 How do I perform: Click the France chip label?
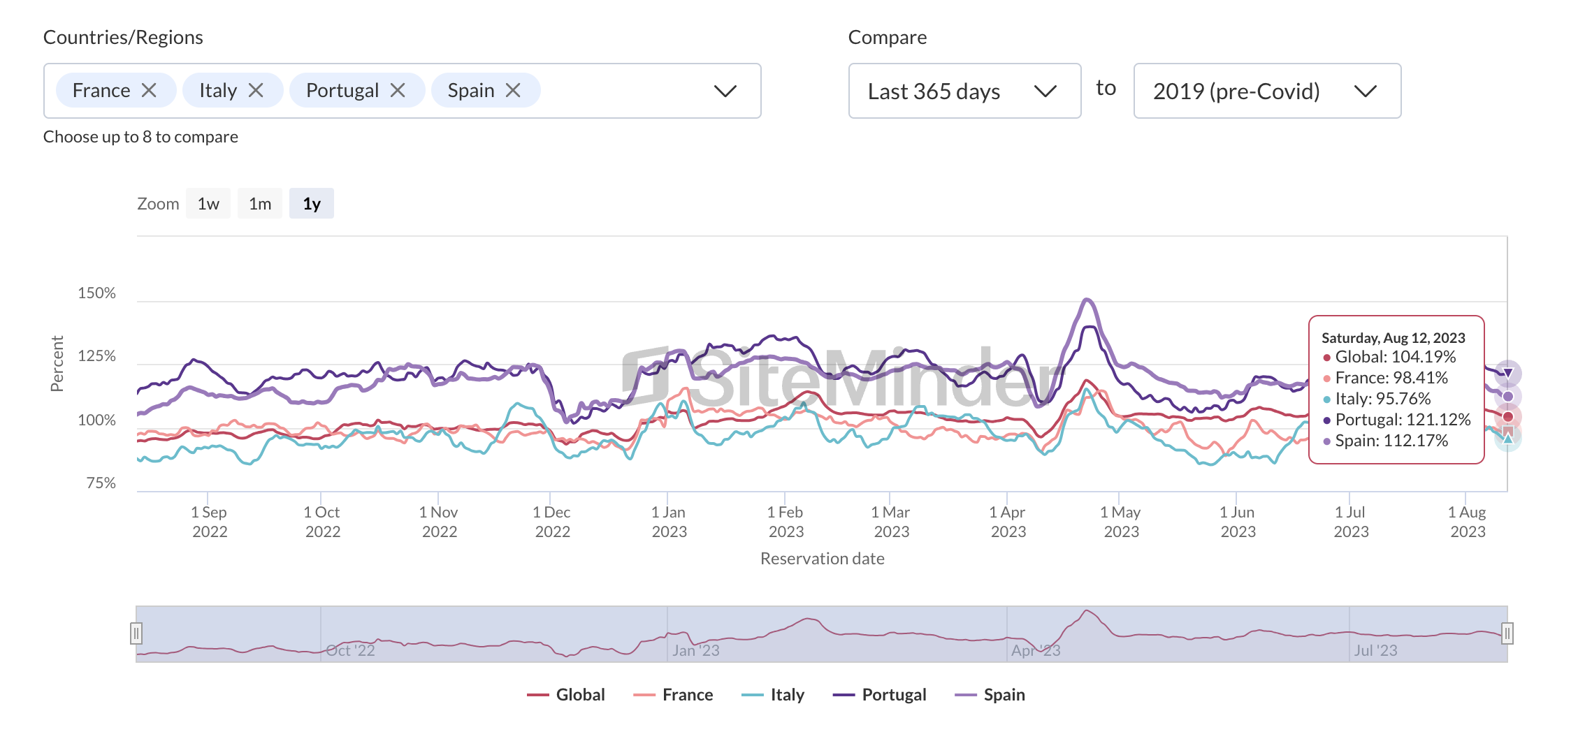click(101, 91)
